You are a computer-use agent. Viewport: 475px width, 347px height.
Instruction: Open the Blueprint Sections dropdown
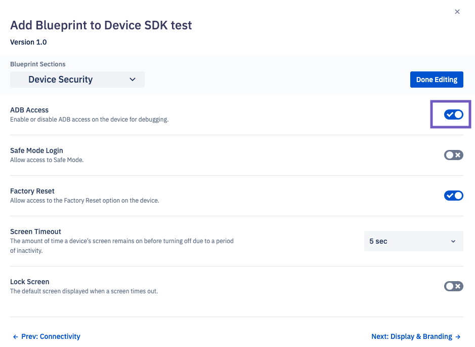pyautogui.click(x=77, y=80)
